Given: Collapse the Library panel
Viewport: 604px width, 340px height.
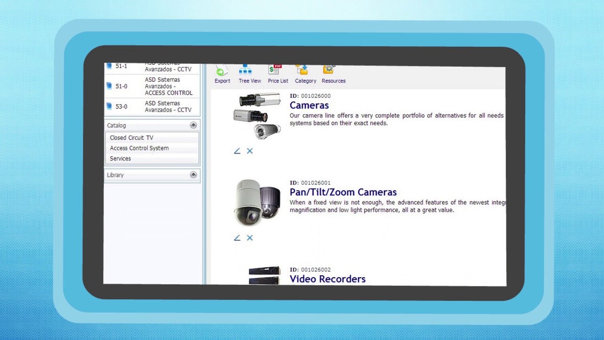Looking at the screenshot, I should (193, 175).
